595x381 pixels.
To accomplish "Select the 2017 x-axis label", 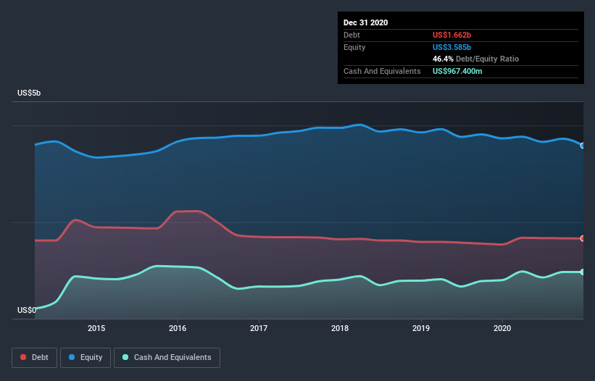I will 259,328.
